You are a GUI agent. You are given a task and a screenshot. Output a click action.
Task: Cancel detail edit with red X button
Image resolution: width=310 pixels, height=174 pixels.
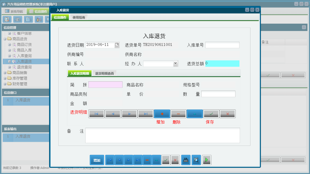[x=228, y=114]
